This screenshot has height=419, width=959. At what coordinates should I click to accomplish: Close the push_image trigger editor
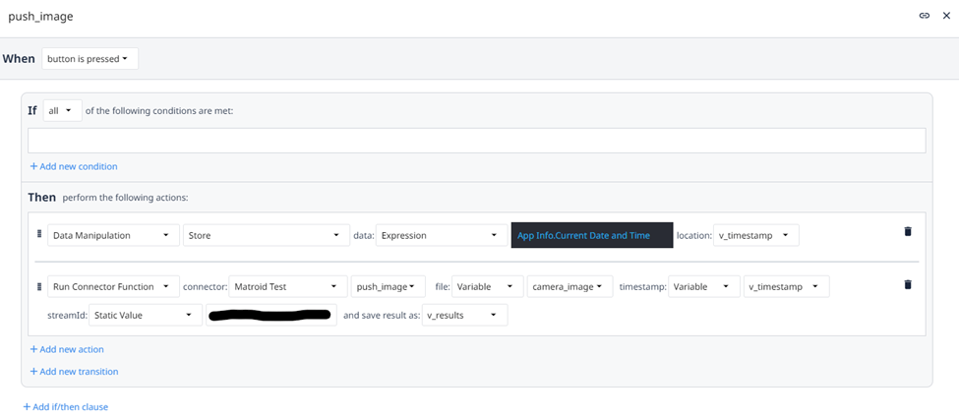946,16
